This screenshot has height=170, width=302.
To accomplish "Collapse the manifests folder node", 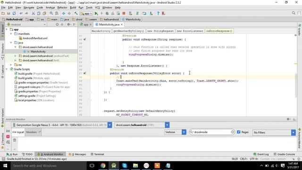I will 11,34.
